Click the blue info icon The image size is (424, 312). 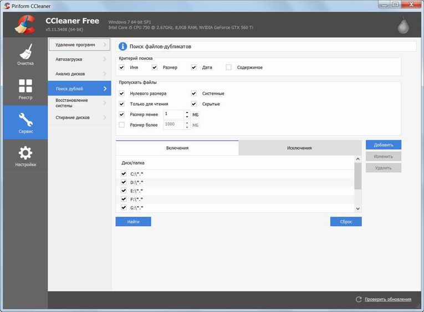click(122, 47)
